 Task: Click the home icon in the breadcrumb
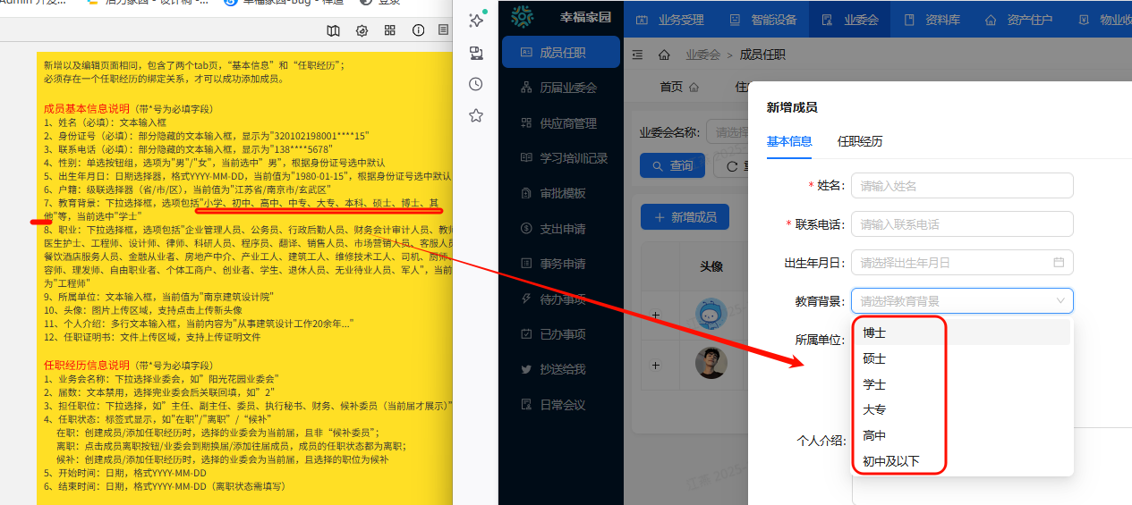click(664, 55)
